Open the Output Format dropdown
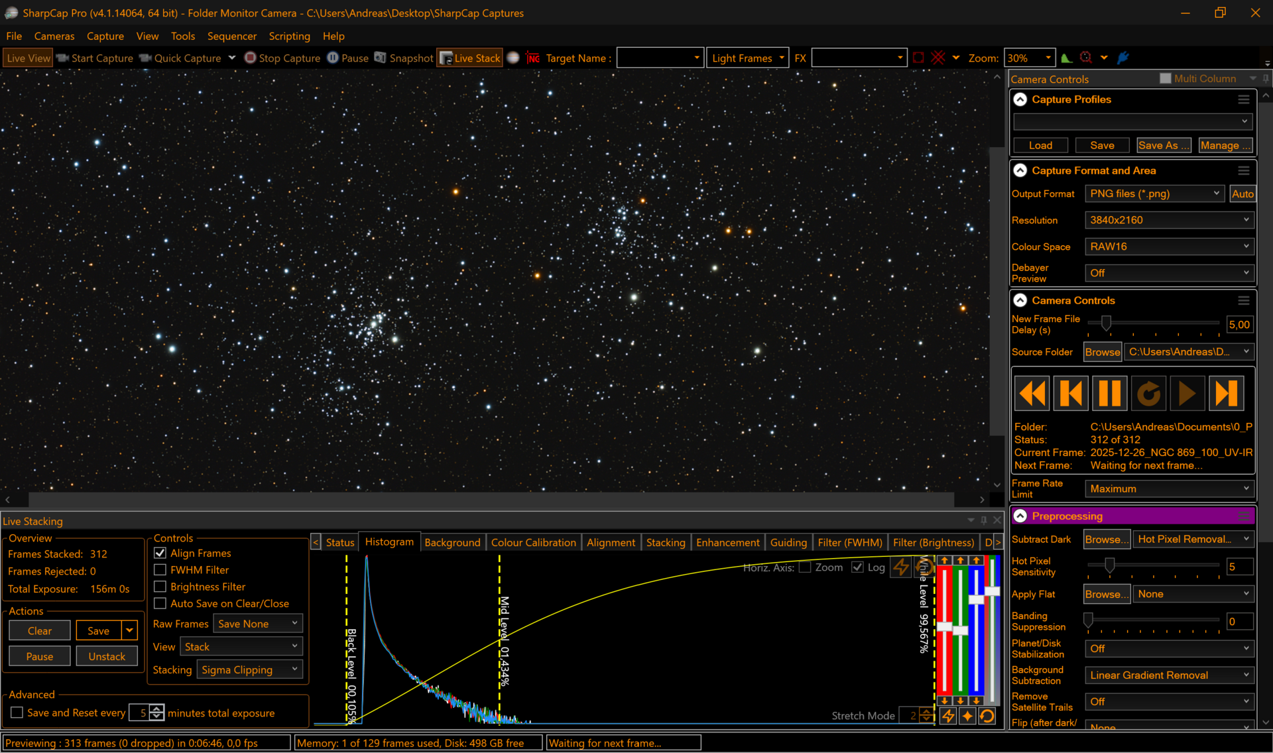Screen dimensions: 1273x753 click(1154, 194)
